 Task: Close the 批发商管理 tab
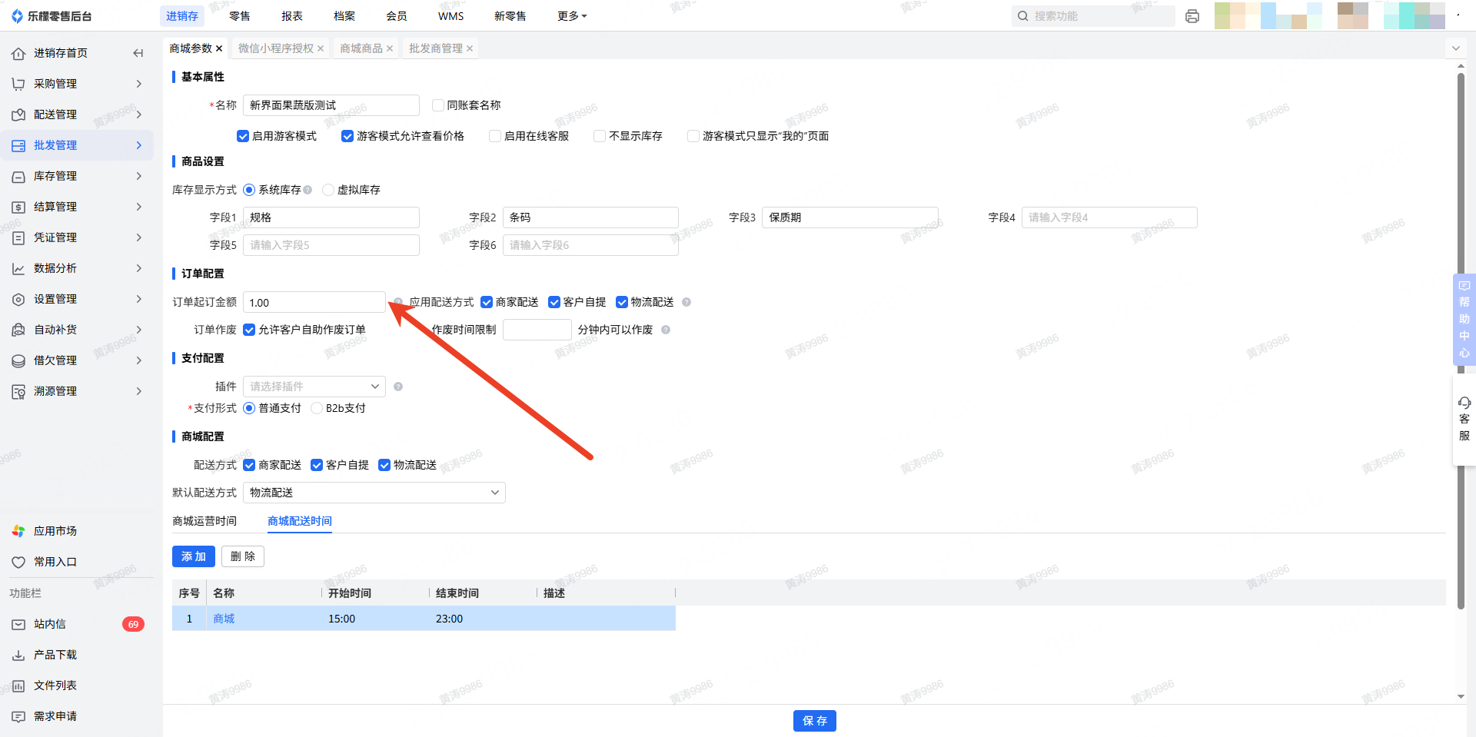tap(470, 48)
